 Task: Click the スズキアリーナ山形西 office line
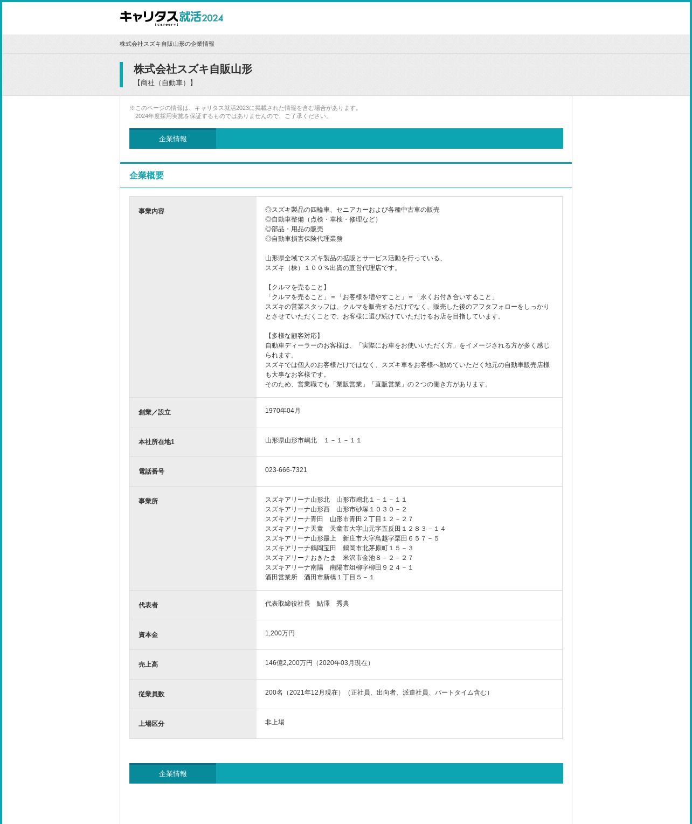(x=336, y=509)
